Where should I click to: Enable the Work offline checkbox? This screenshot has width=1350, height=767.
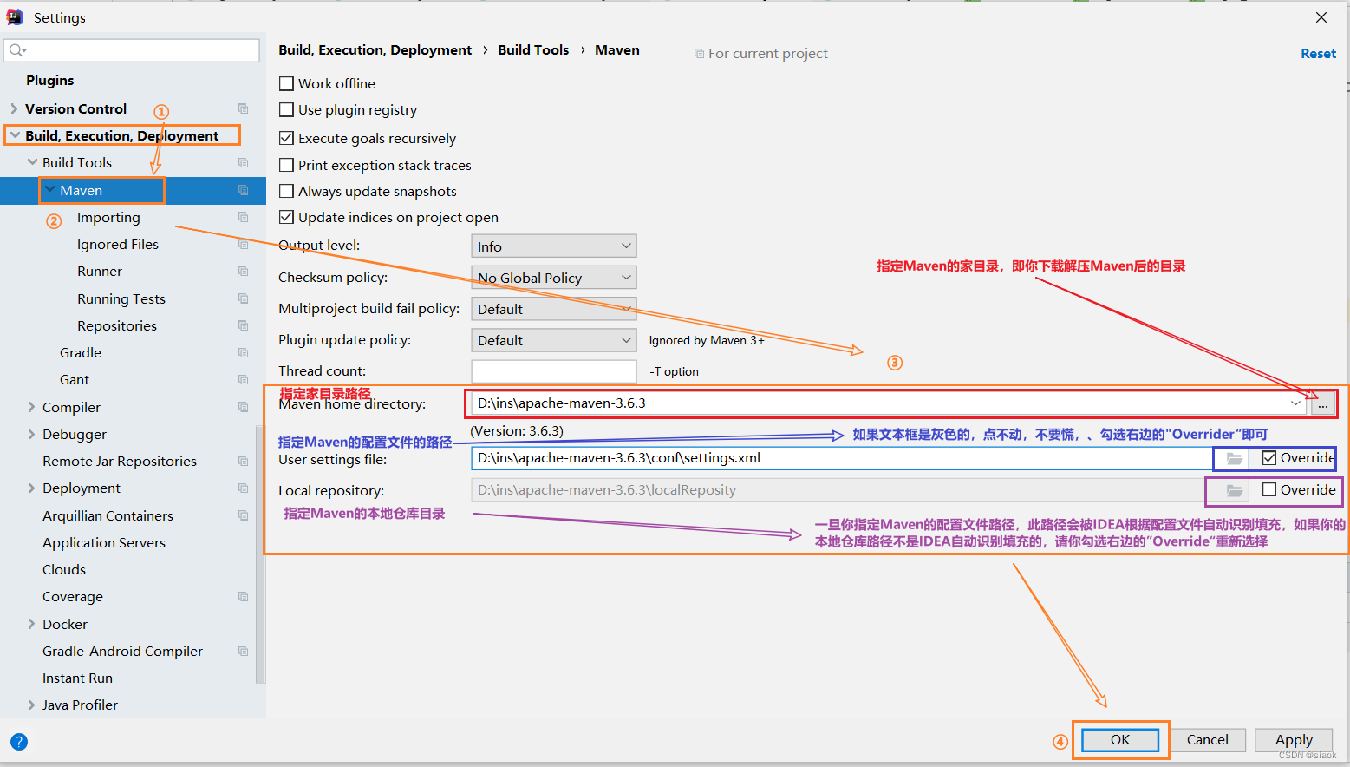286,84
